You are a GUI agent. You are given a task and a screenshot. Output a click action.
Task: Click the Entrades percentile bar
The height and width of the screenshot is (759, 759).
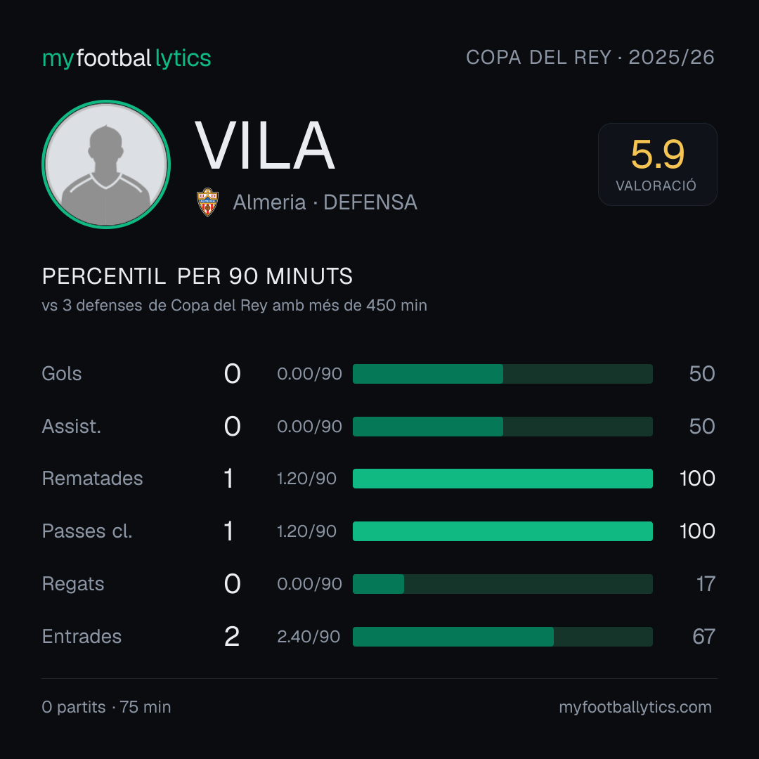coord(502,637)
